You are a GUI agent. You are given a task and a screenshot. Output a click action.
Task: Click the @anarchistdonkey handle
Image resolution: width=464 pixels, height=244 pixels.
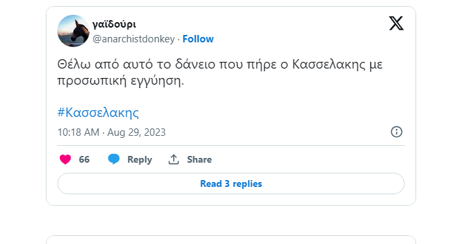coord(133,39)
